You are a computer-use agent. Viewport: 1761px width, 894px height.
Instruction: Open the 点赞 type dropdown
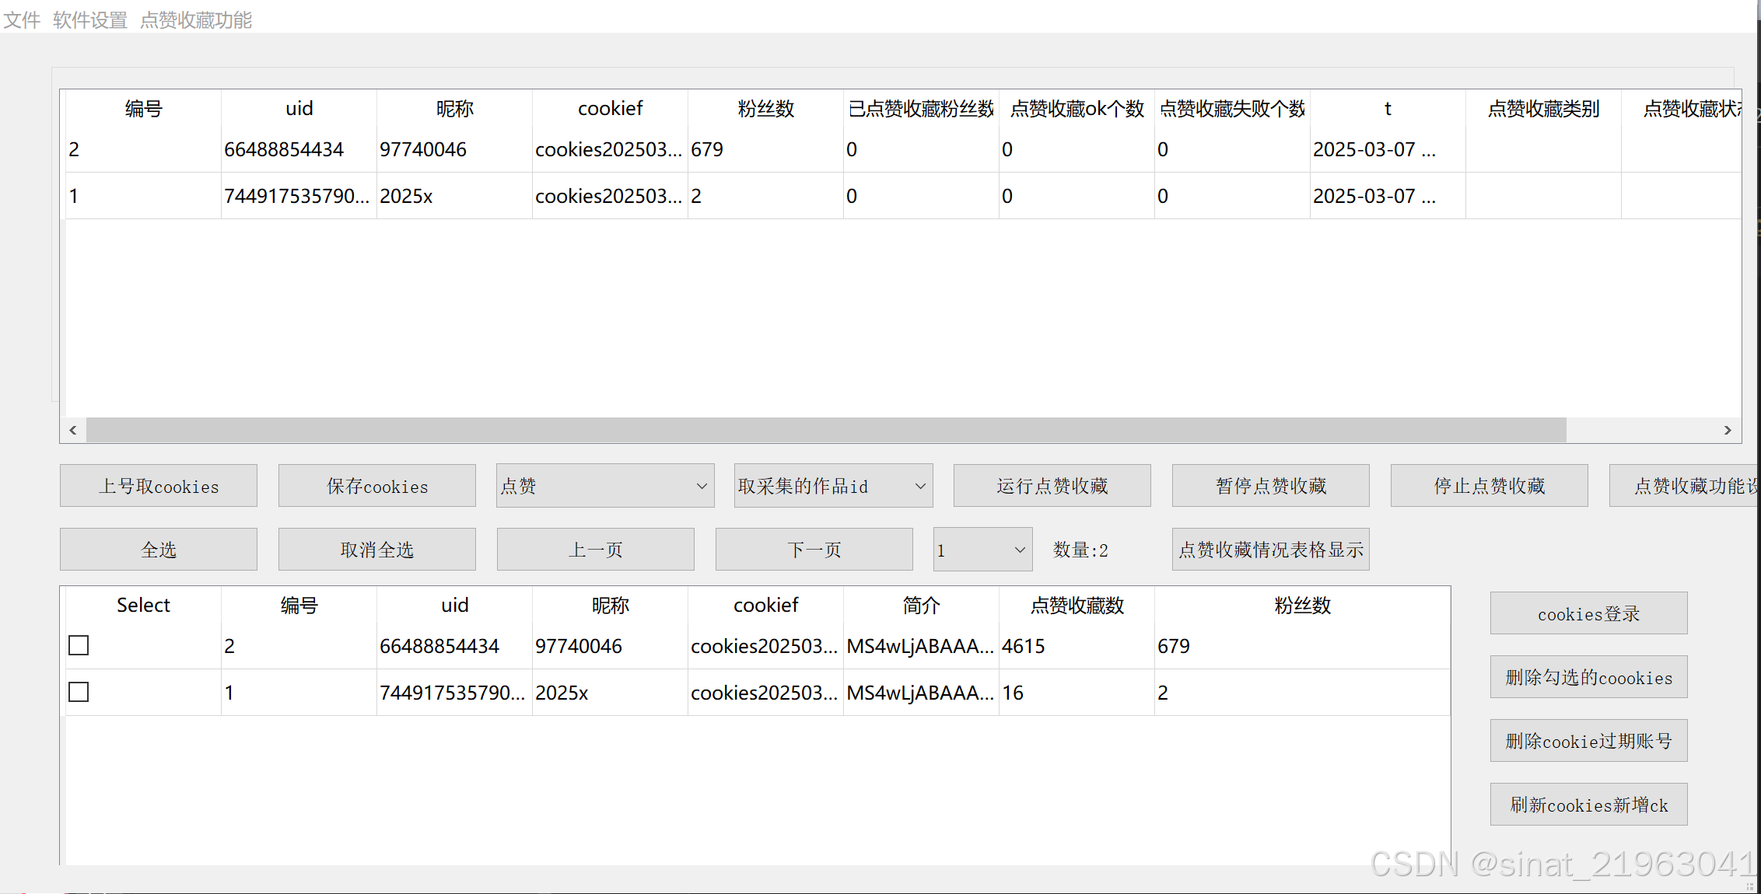604,486
